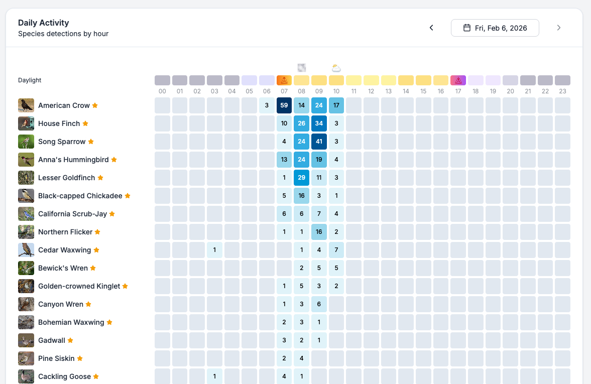Click the partly cloudy weather icon
The width and height of the screenshot is (591, 384).
[336, 68]
